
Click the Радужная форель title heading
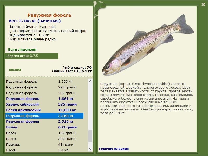[x=49, y=15]
